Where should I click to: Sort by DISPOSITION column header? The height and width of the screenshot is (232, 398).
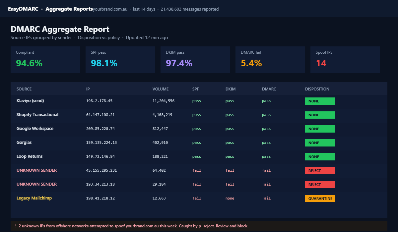(x=317, y=89)
